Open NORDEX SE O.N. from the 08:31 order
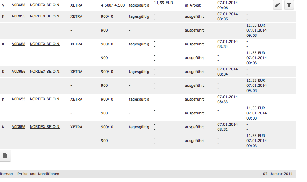Viewport: 307px width, 182px height. (x=45, y=127)
